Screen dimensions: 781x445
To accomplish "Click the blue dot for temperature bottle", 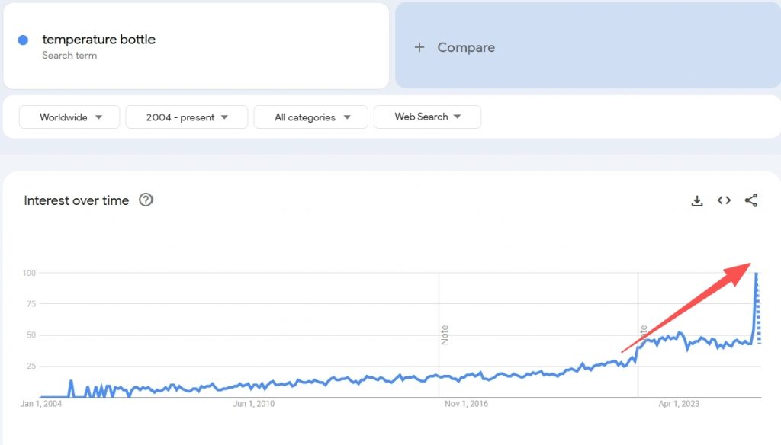I will [23, 40].
